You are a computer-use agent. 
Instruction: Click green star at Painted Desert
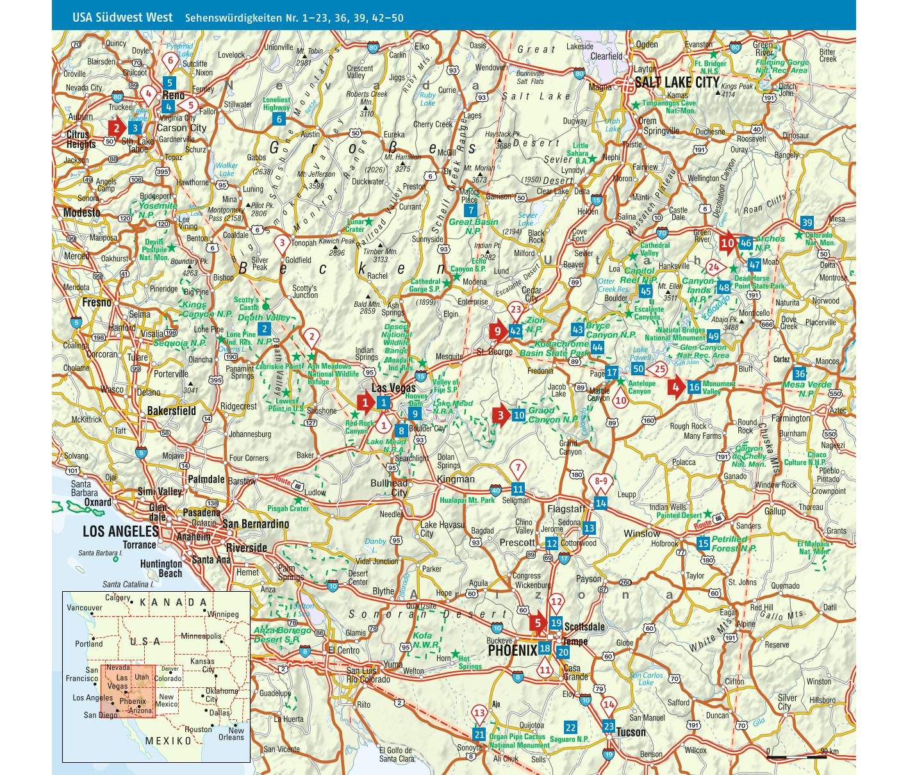click(707, 514)
